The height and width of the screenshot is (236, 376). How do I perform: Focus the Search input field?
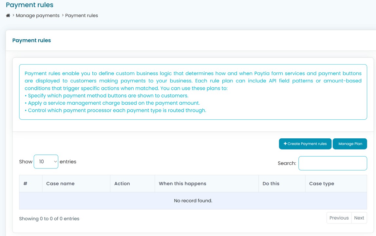(x=332, y=163)
